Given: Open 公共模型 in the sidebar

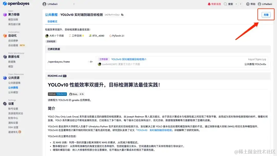Looking at the screenshot, I should pyautogui.click(x=13, y=92).
